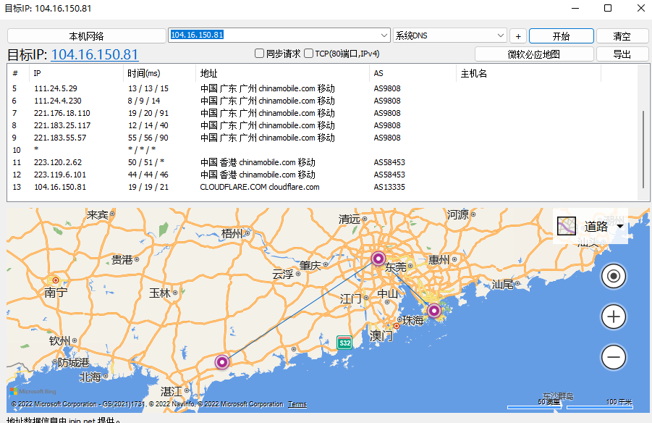652x423 pixels.
Task: Select hop row 223.120.2.62
Action: click(x=323, y=162)
